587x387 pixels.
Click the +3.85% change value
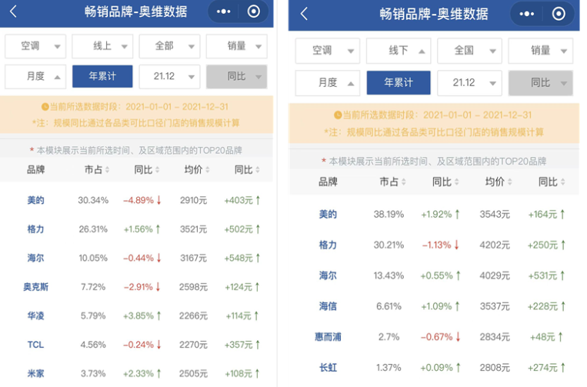coord(138,315)
